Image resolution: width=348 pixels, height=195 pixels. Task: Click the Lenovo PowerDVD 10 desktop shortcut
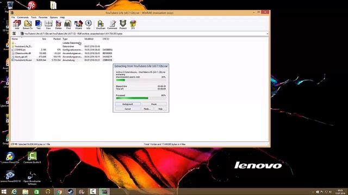10,177
